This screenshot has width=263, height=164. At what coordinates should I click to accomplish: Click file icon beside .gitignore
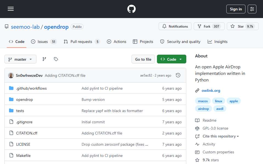point(11,122)
